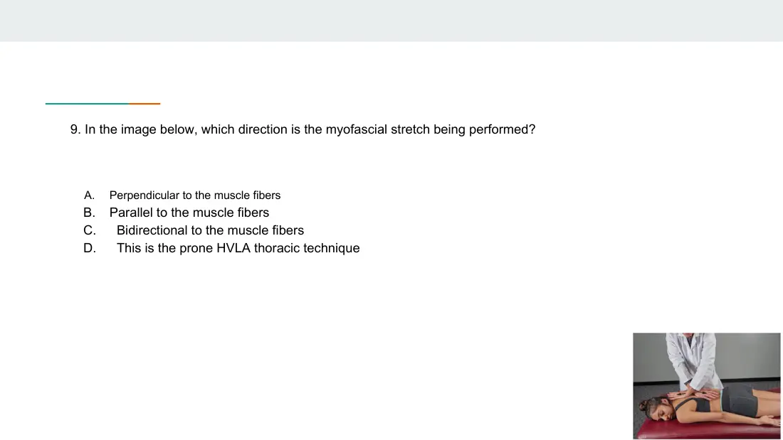Click the question 9 text line
This screenshot has width=783, height=440.
point(303,129)
